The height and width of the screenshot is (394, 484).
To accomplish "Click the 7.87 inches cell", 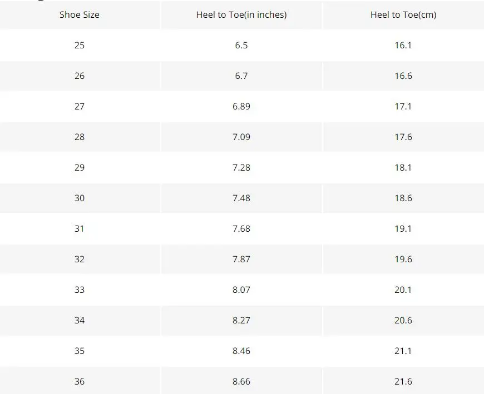I will pyautogui.click(x=241, y=259).
